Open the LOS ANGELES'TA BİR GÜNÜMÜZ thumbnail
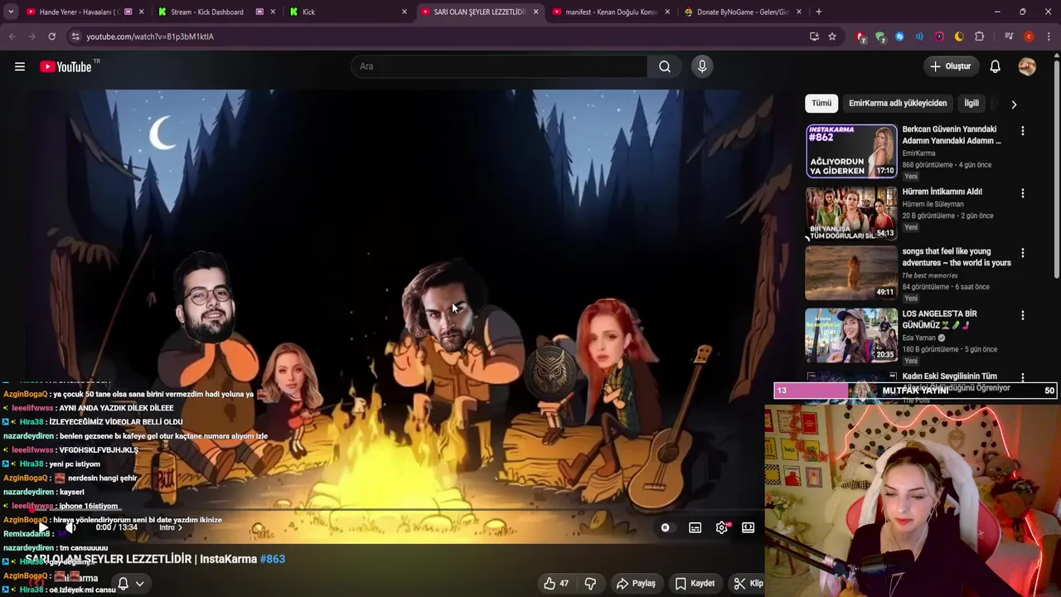This screenshot has height=597, width=1061. pyautogui.click(x=851, y=336)
